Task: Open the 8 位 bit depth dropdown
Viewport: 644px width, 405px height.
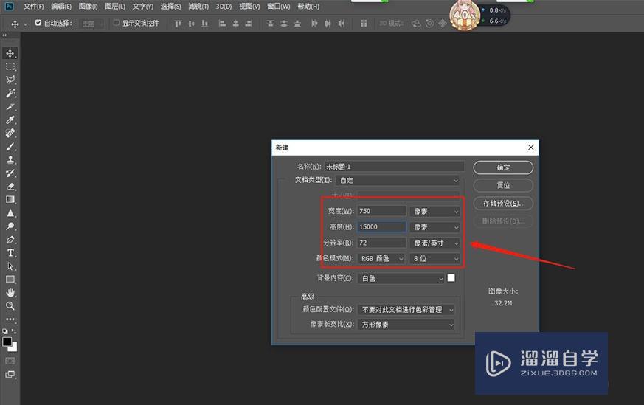Action: 435,258
